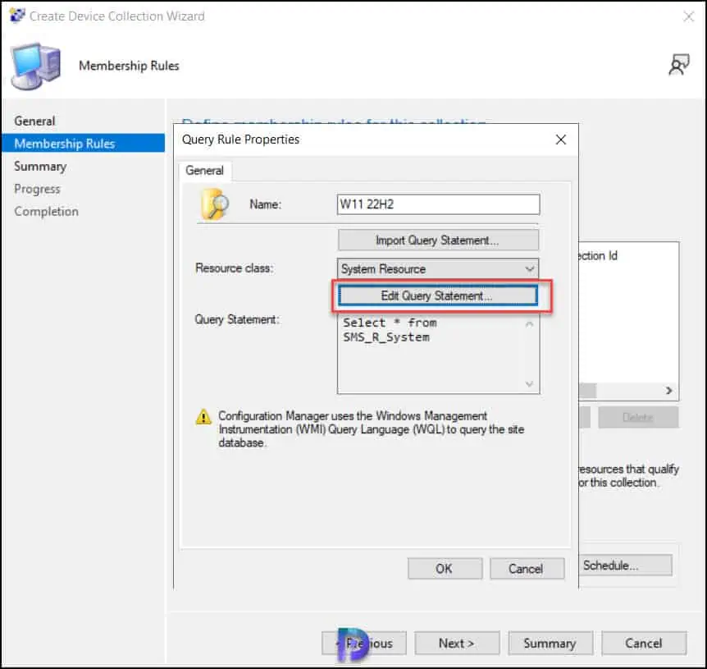707x669 pixels.
Task: Click the feedback person icon at top right
Action: pyautogui.click(x=678, y=65)
